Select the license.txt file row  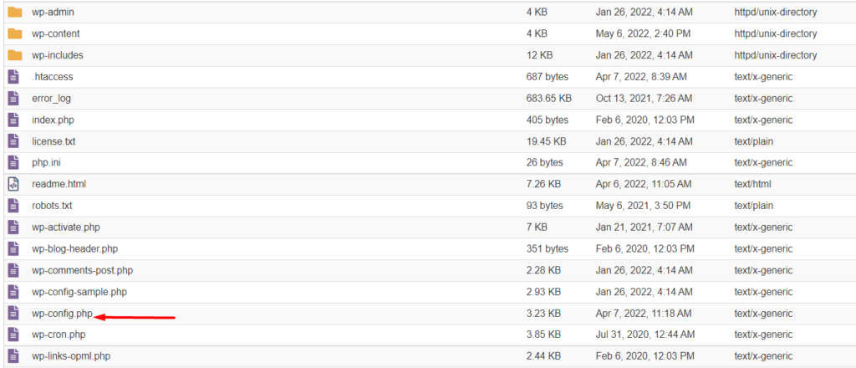[53, 141]
